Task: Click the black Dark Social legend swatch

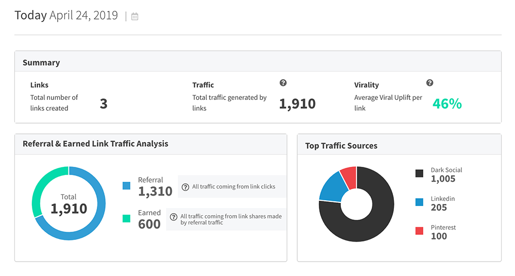Action: coord(419,173)
